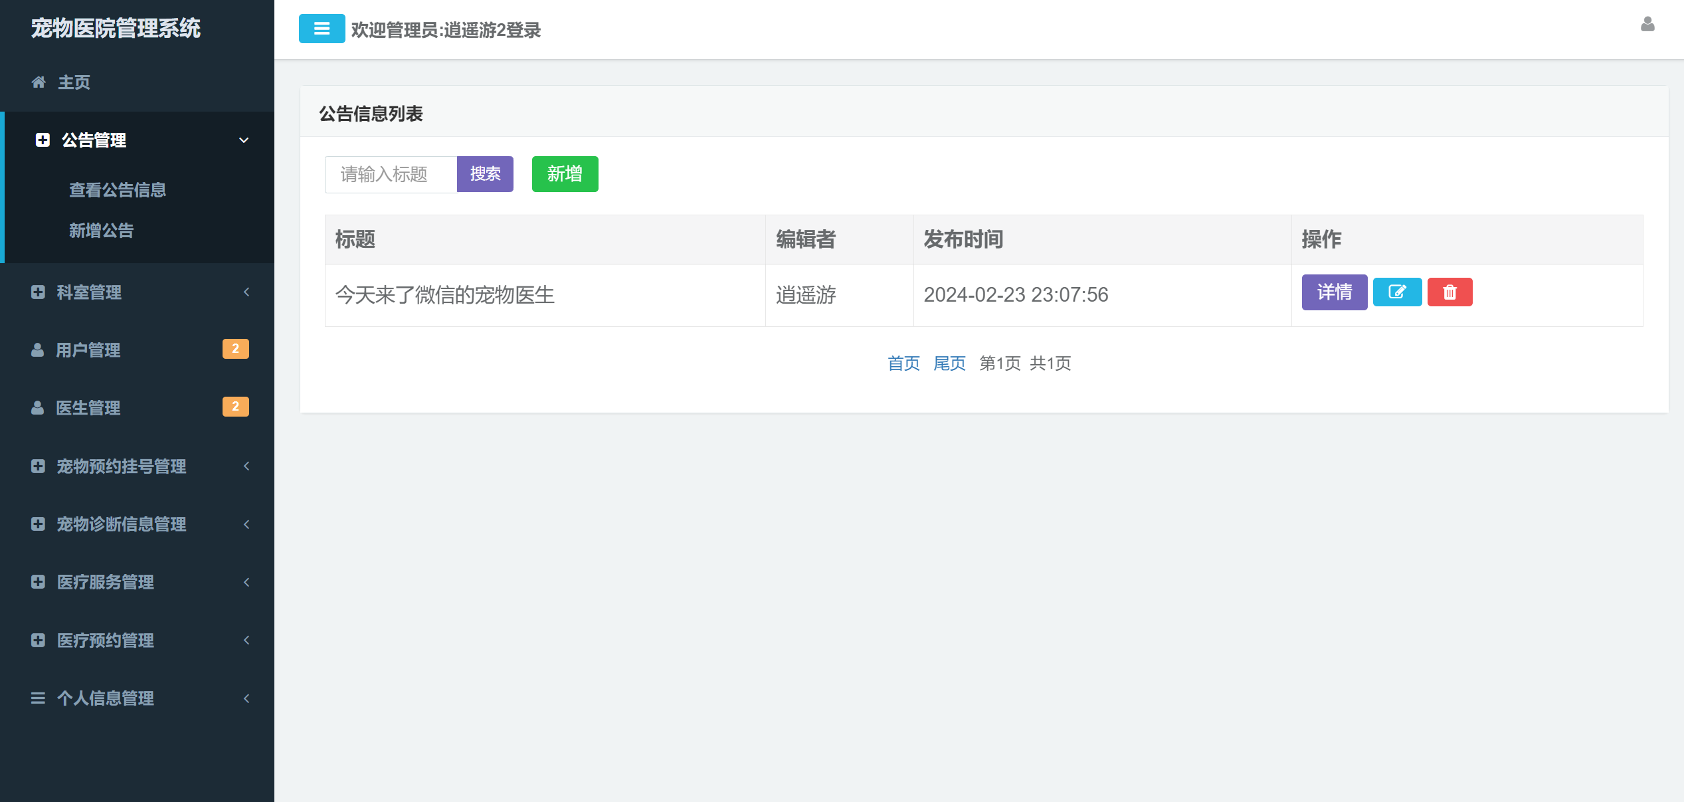This screenshot has height=802, width=1684.
Task: Click the list icon beside 个人信息管理
Action: pyautogui.click(x=38, y=698)
